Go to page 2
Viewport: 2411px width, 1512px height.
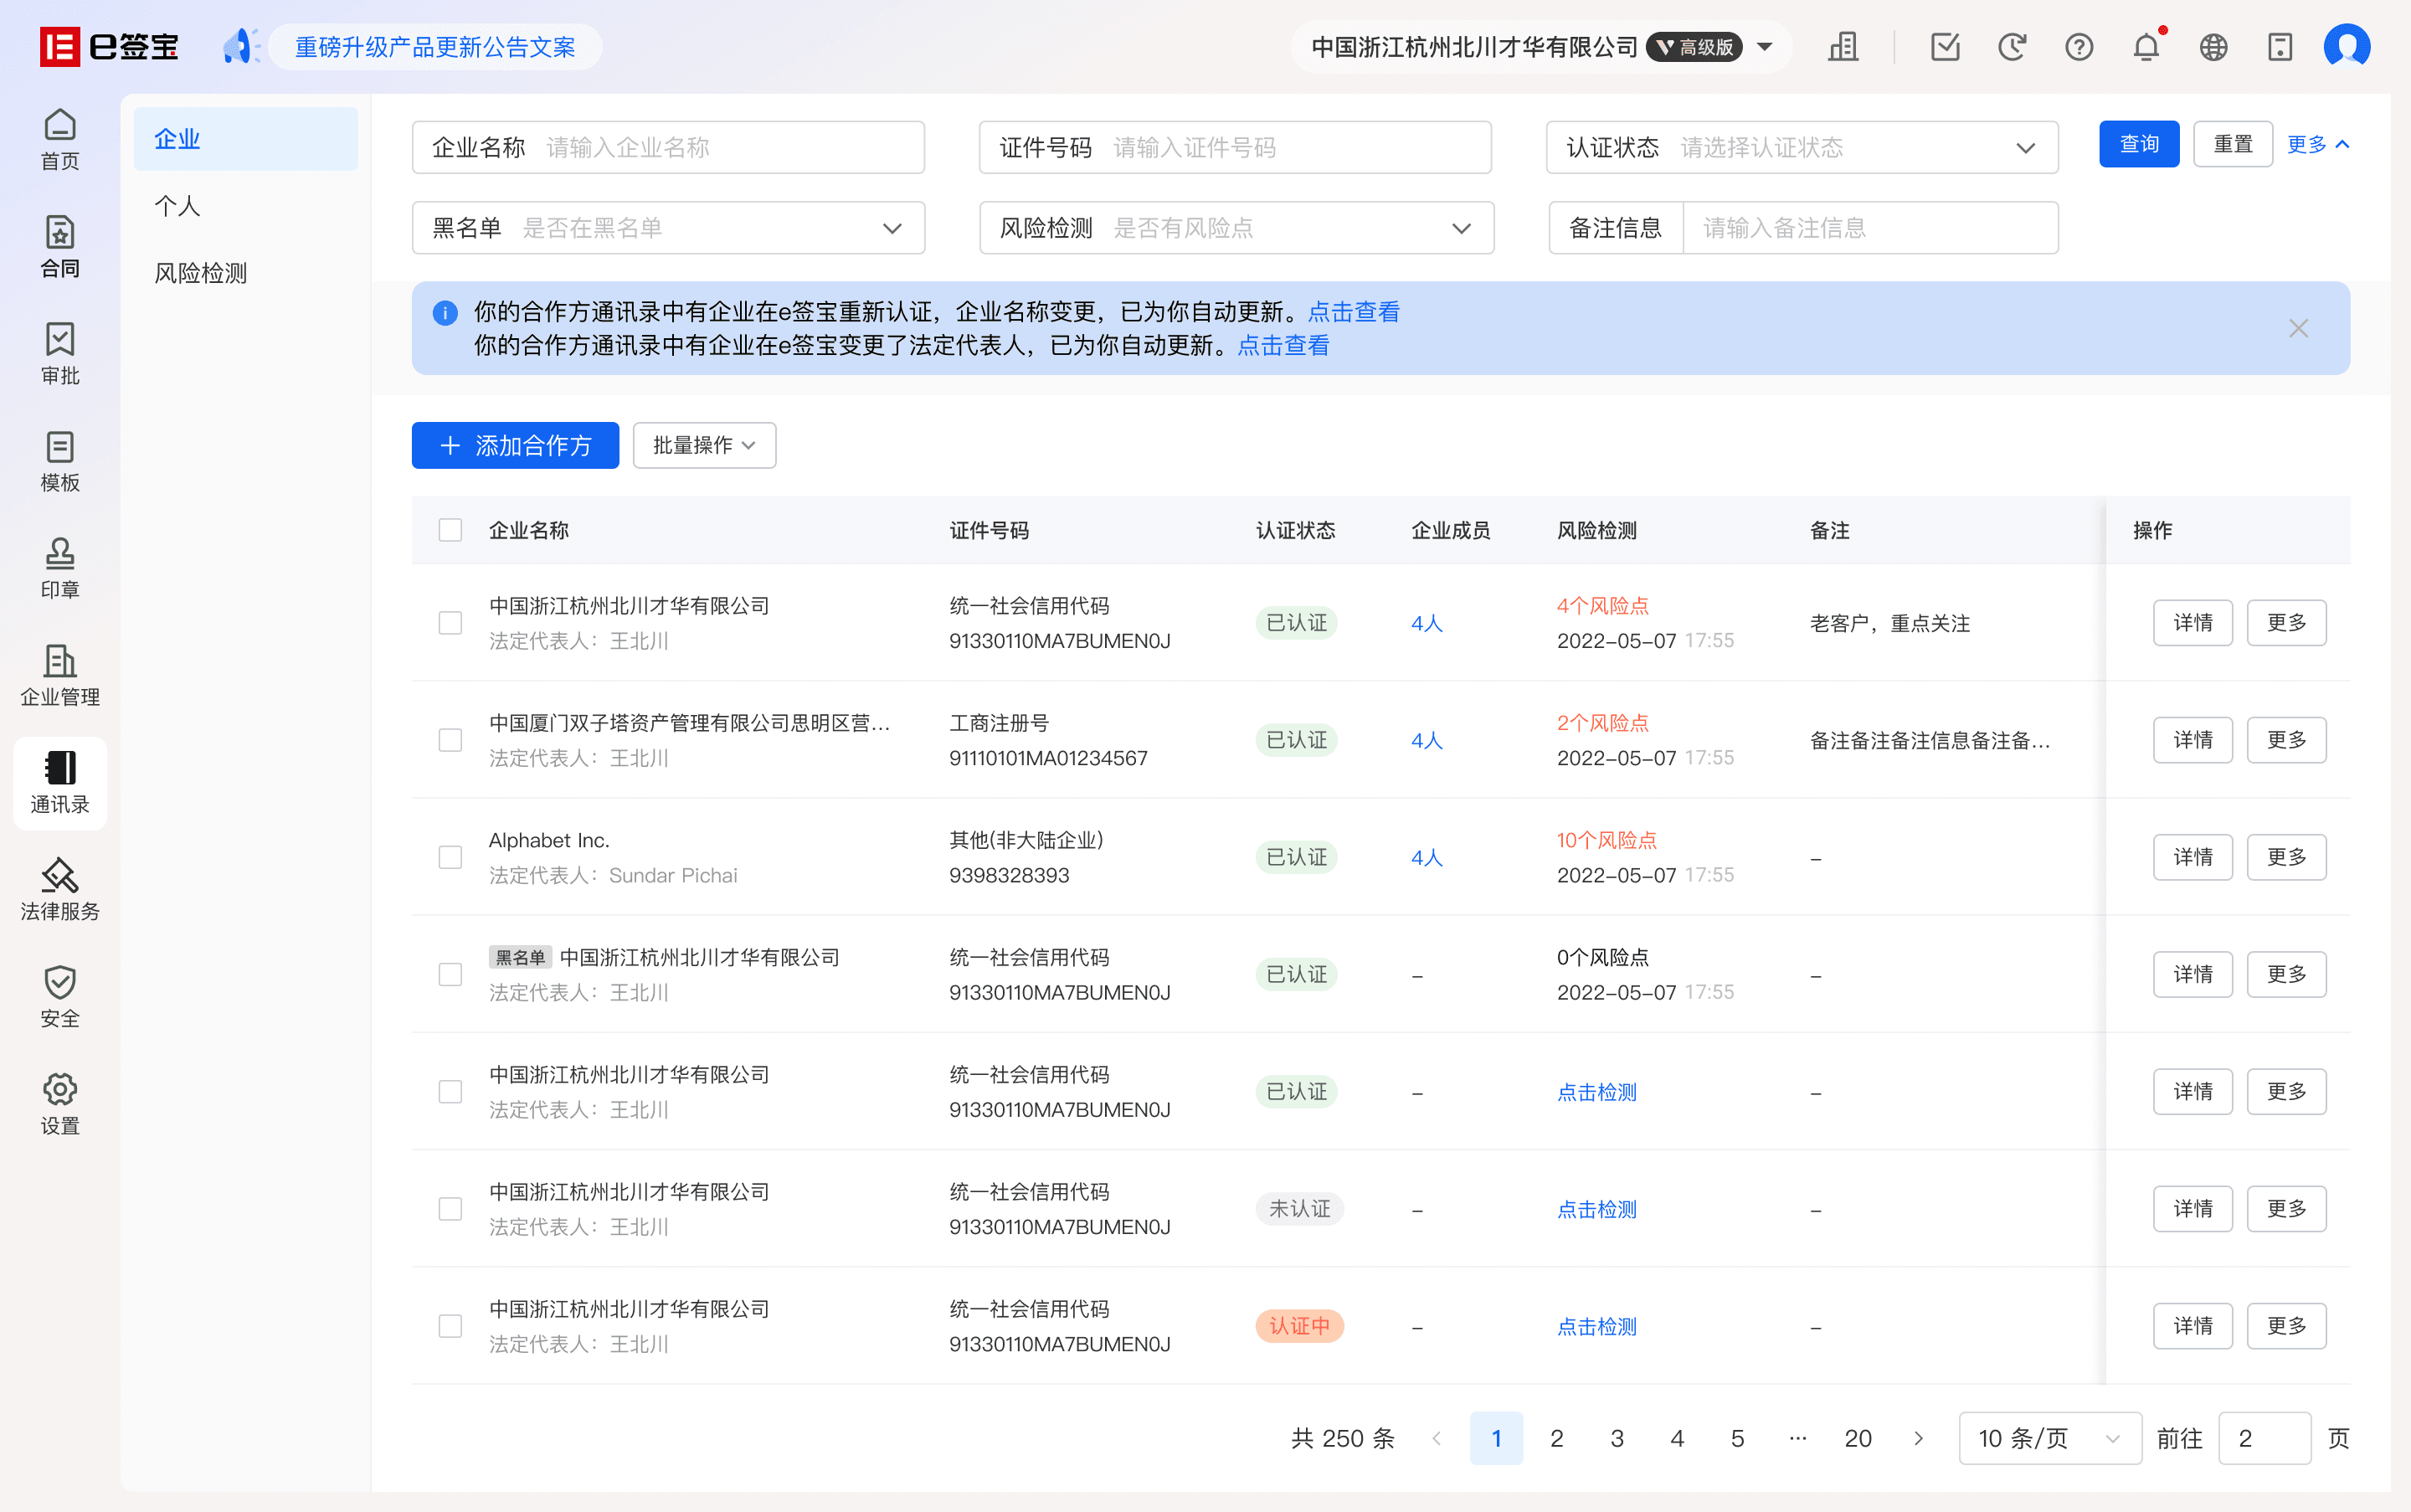tap(1556, 1438)
